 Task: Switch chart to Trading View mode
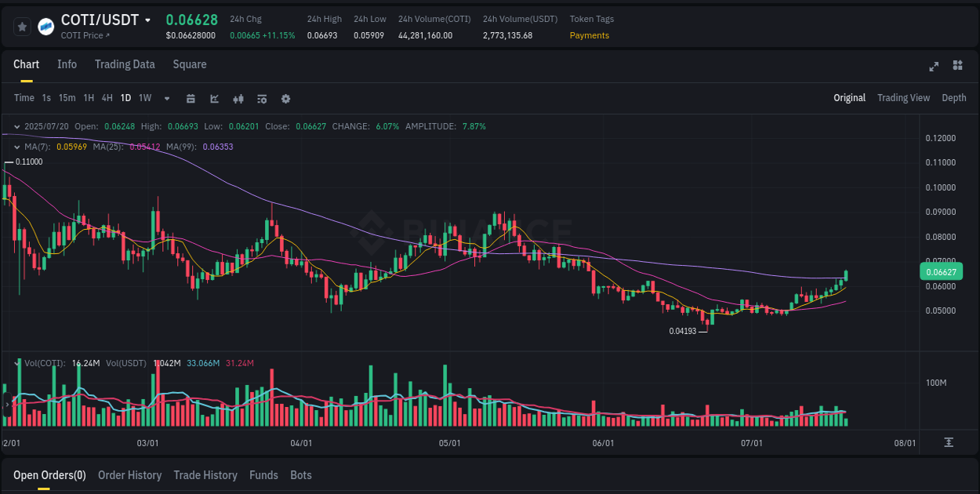click(x=903, y=97)
